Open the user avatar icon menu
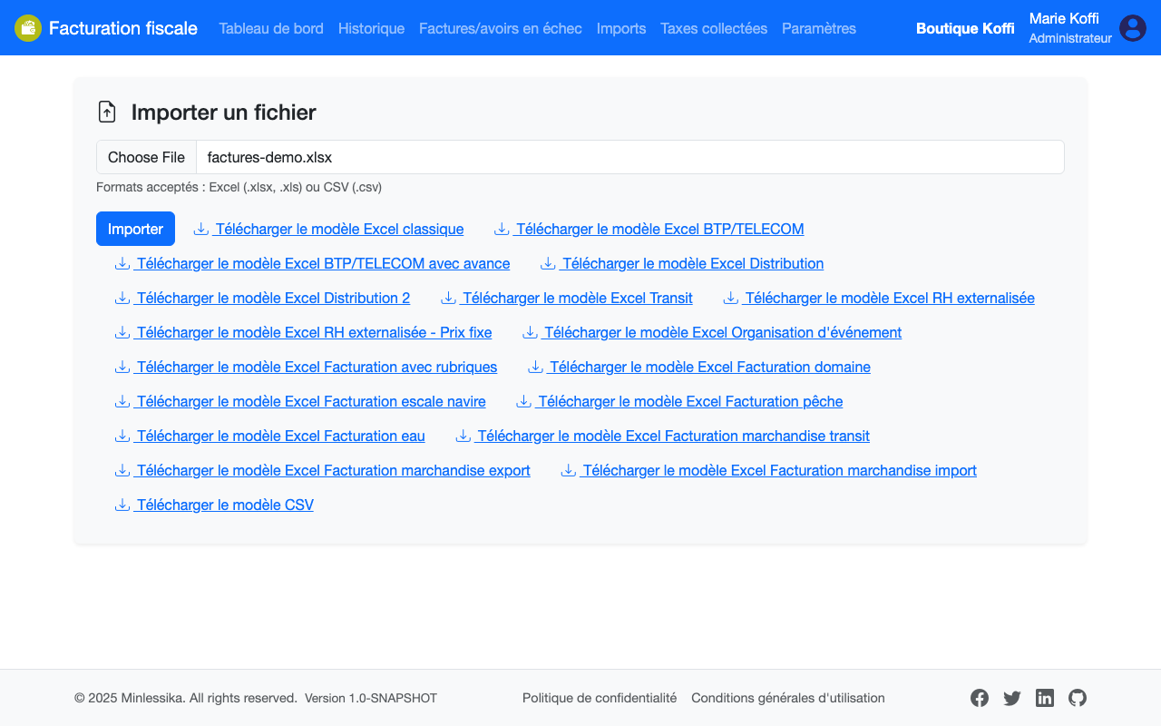The width and height of the screenshot is (1161, 726). [1133, 28]
